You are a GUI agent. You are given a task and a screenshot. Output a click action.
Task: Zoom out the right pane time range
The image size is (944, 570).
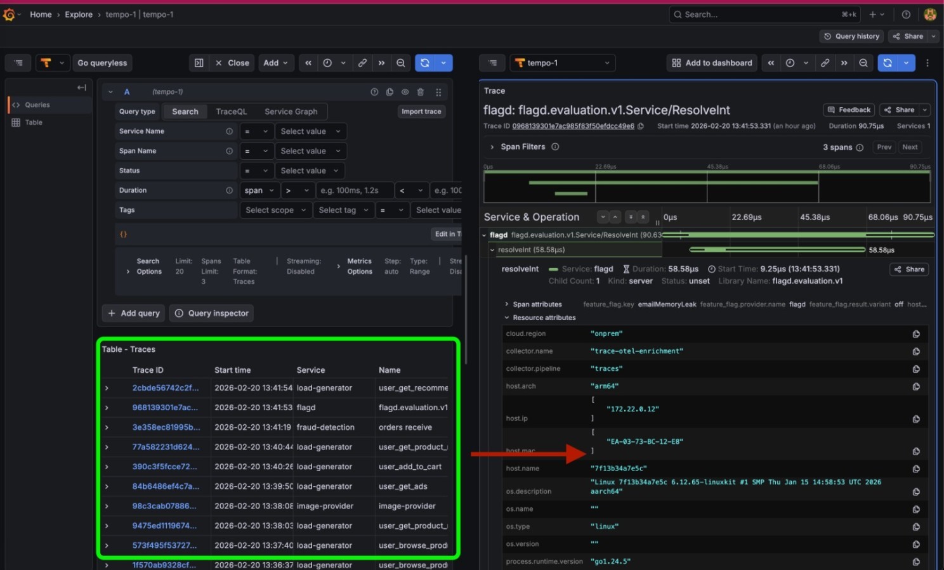pyautogui.click(x=863, y=63)
